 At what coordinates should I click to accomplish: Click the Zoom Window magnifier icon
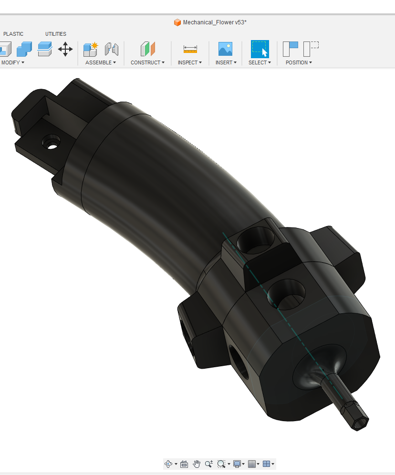coord(221,464)
